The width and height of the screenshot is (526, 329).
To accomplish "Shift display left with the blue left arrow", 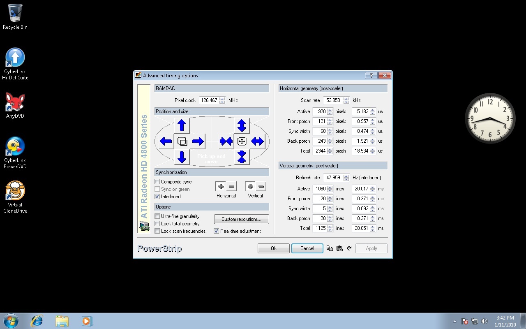I will point(166,141).
